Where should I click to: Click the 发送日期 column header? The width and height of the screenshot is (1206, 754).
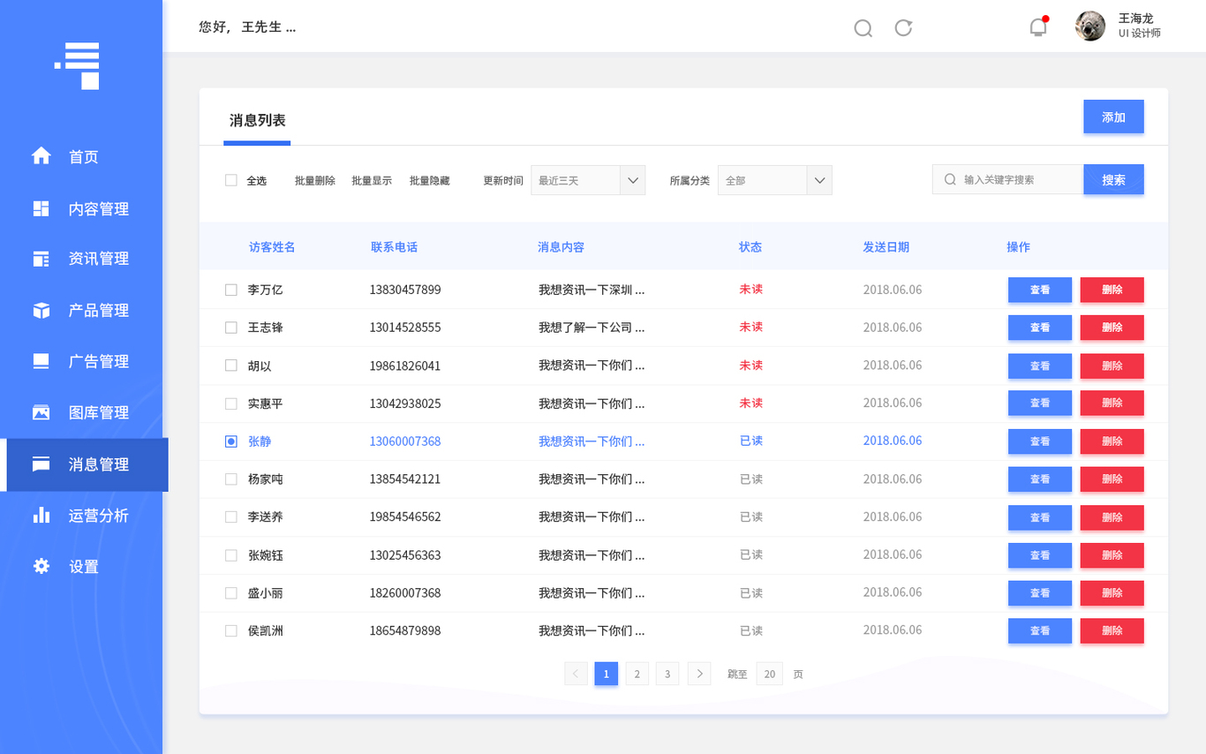[x=886, y=247]
